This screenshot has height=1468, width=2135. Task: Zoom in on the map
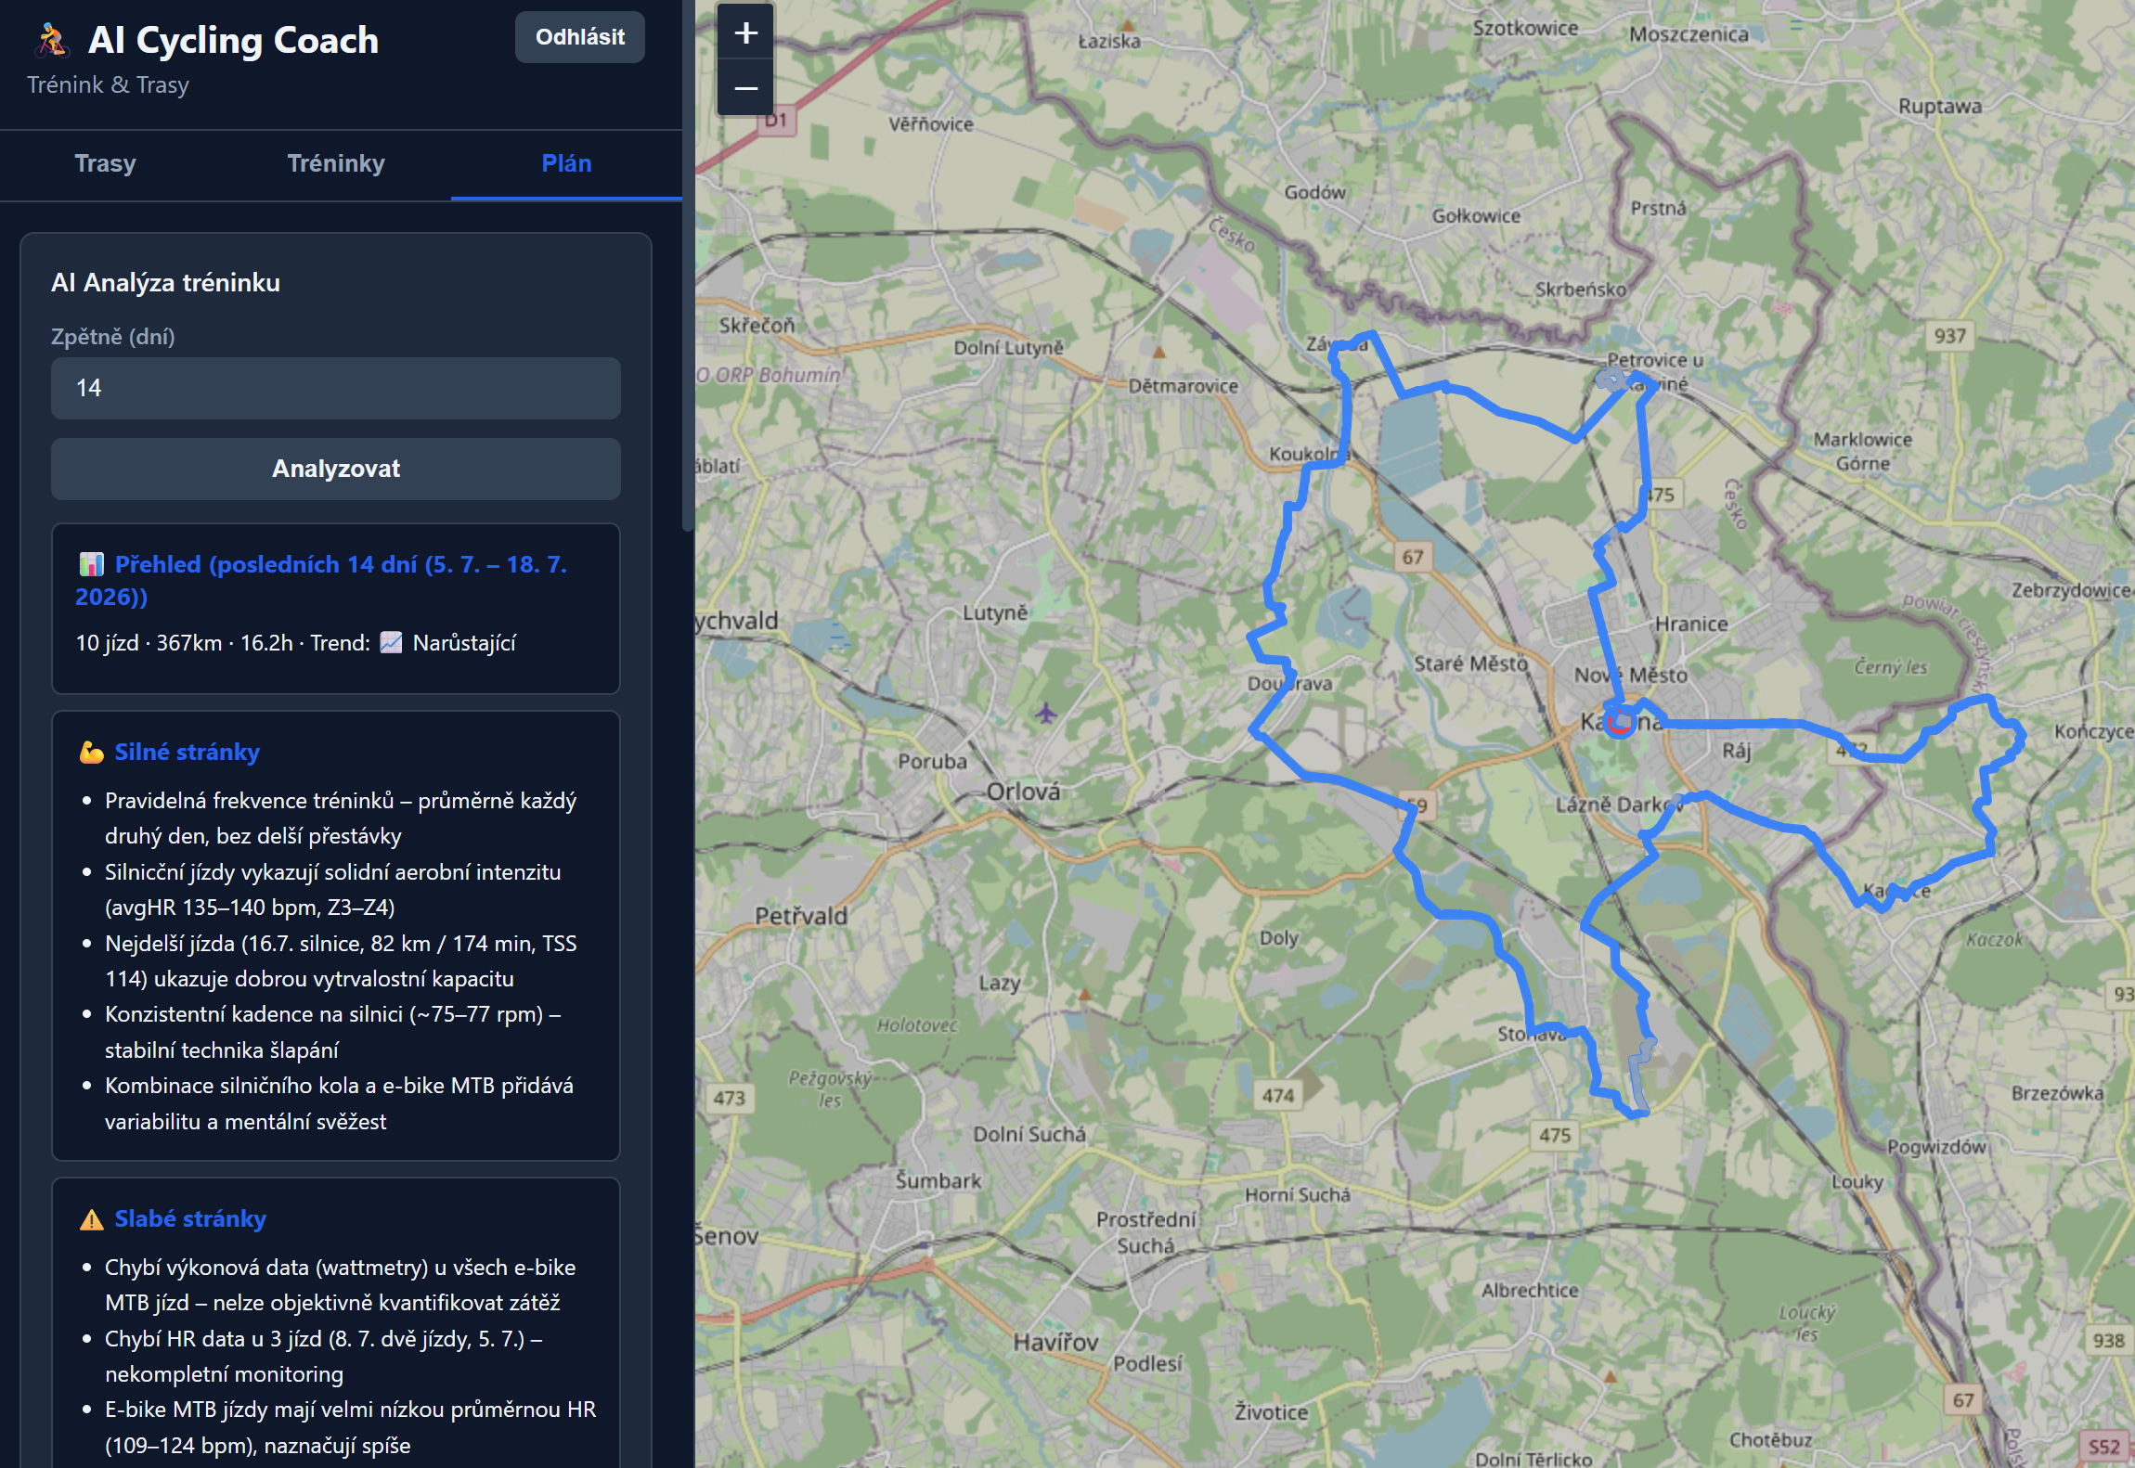(745, 33)
